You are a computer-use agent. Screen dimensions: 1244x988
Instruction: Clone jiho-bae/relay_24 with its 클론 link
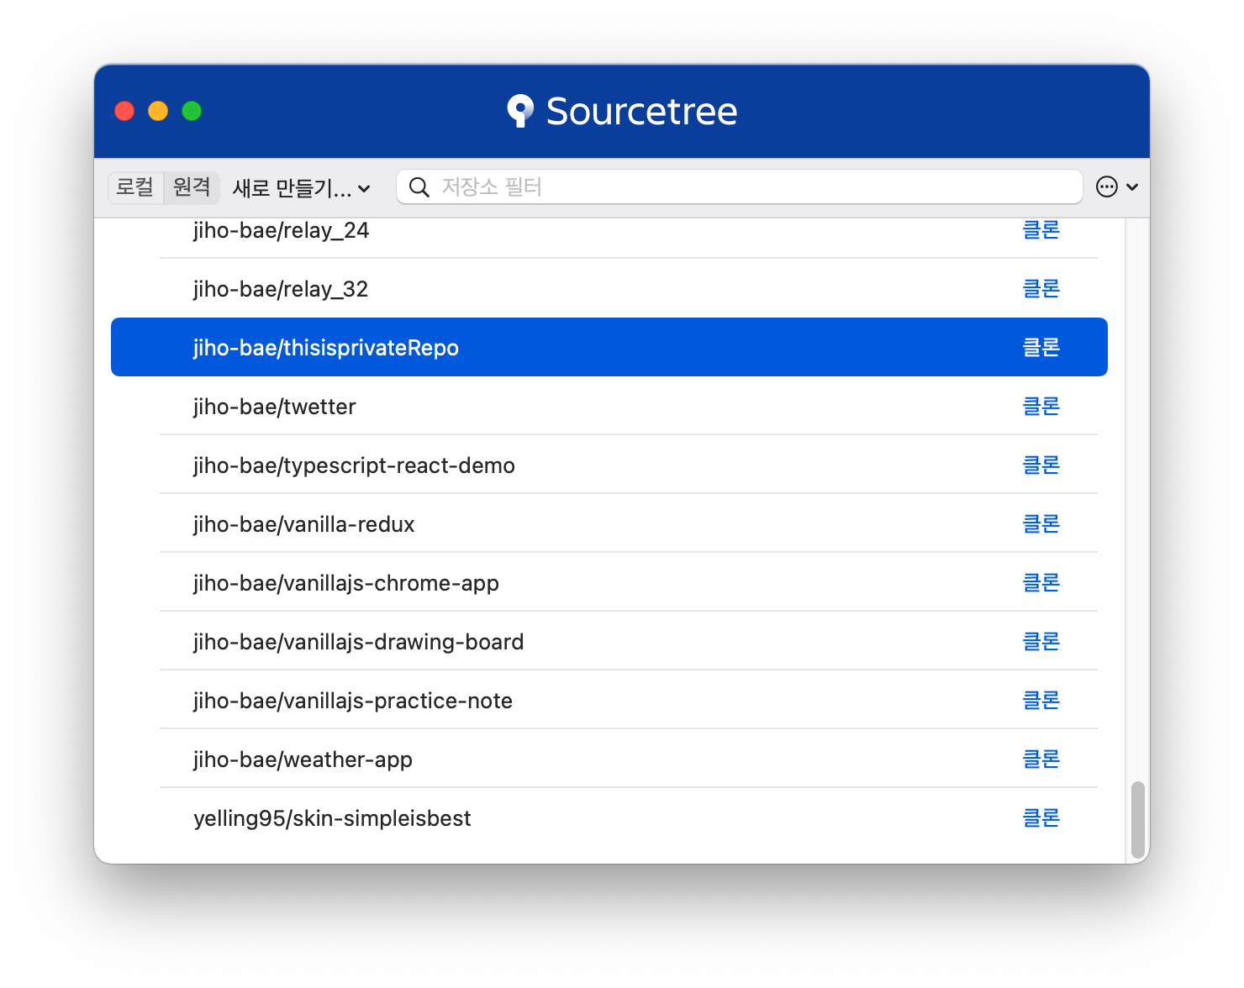point(1041,229)
